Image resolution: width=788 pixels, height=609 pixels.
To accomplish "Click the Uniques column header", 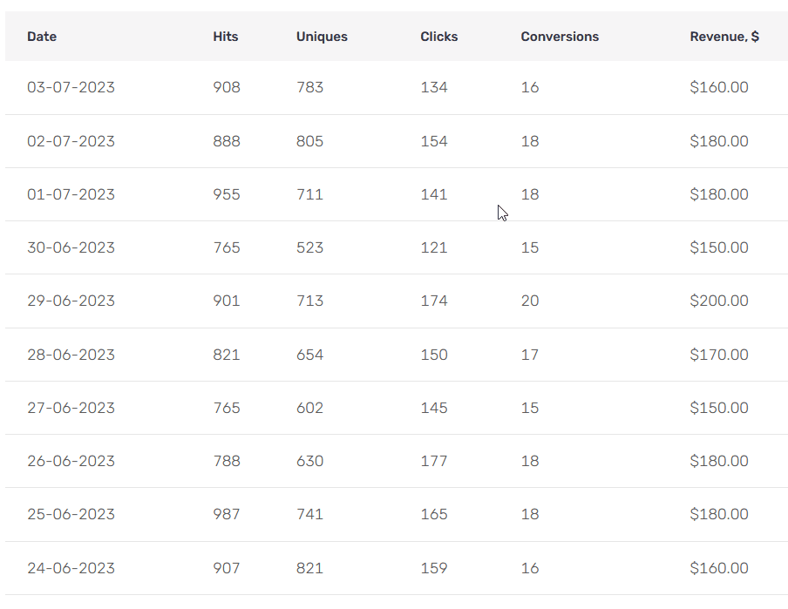I will click(322, 37).
